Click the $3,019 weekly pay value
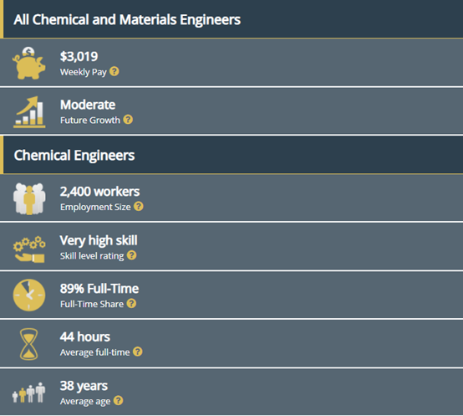Viewport: 463px width, 416px height. (x=79, y=56)
